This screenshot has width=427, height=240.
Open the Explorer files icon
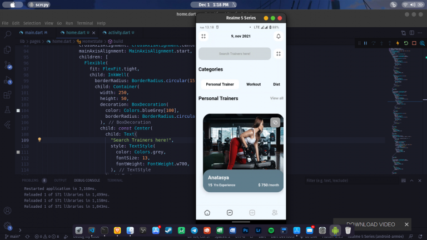click(x=8, y=49)
